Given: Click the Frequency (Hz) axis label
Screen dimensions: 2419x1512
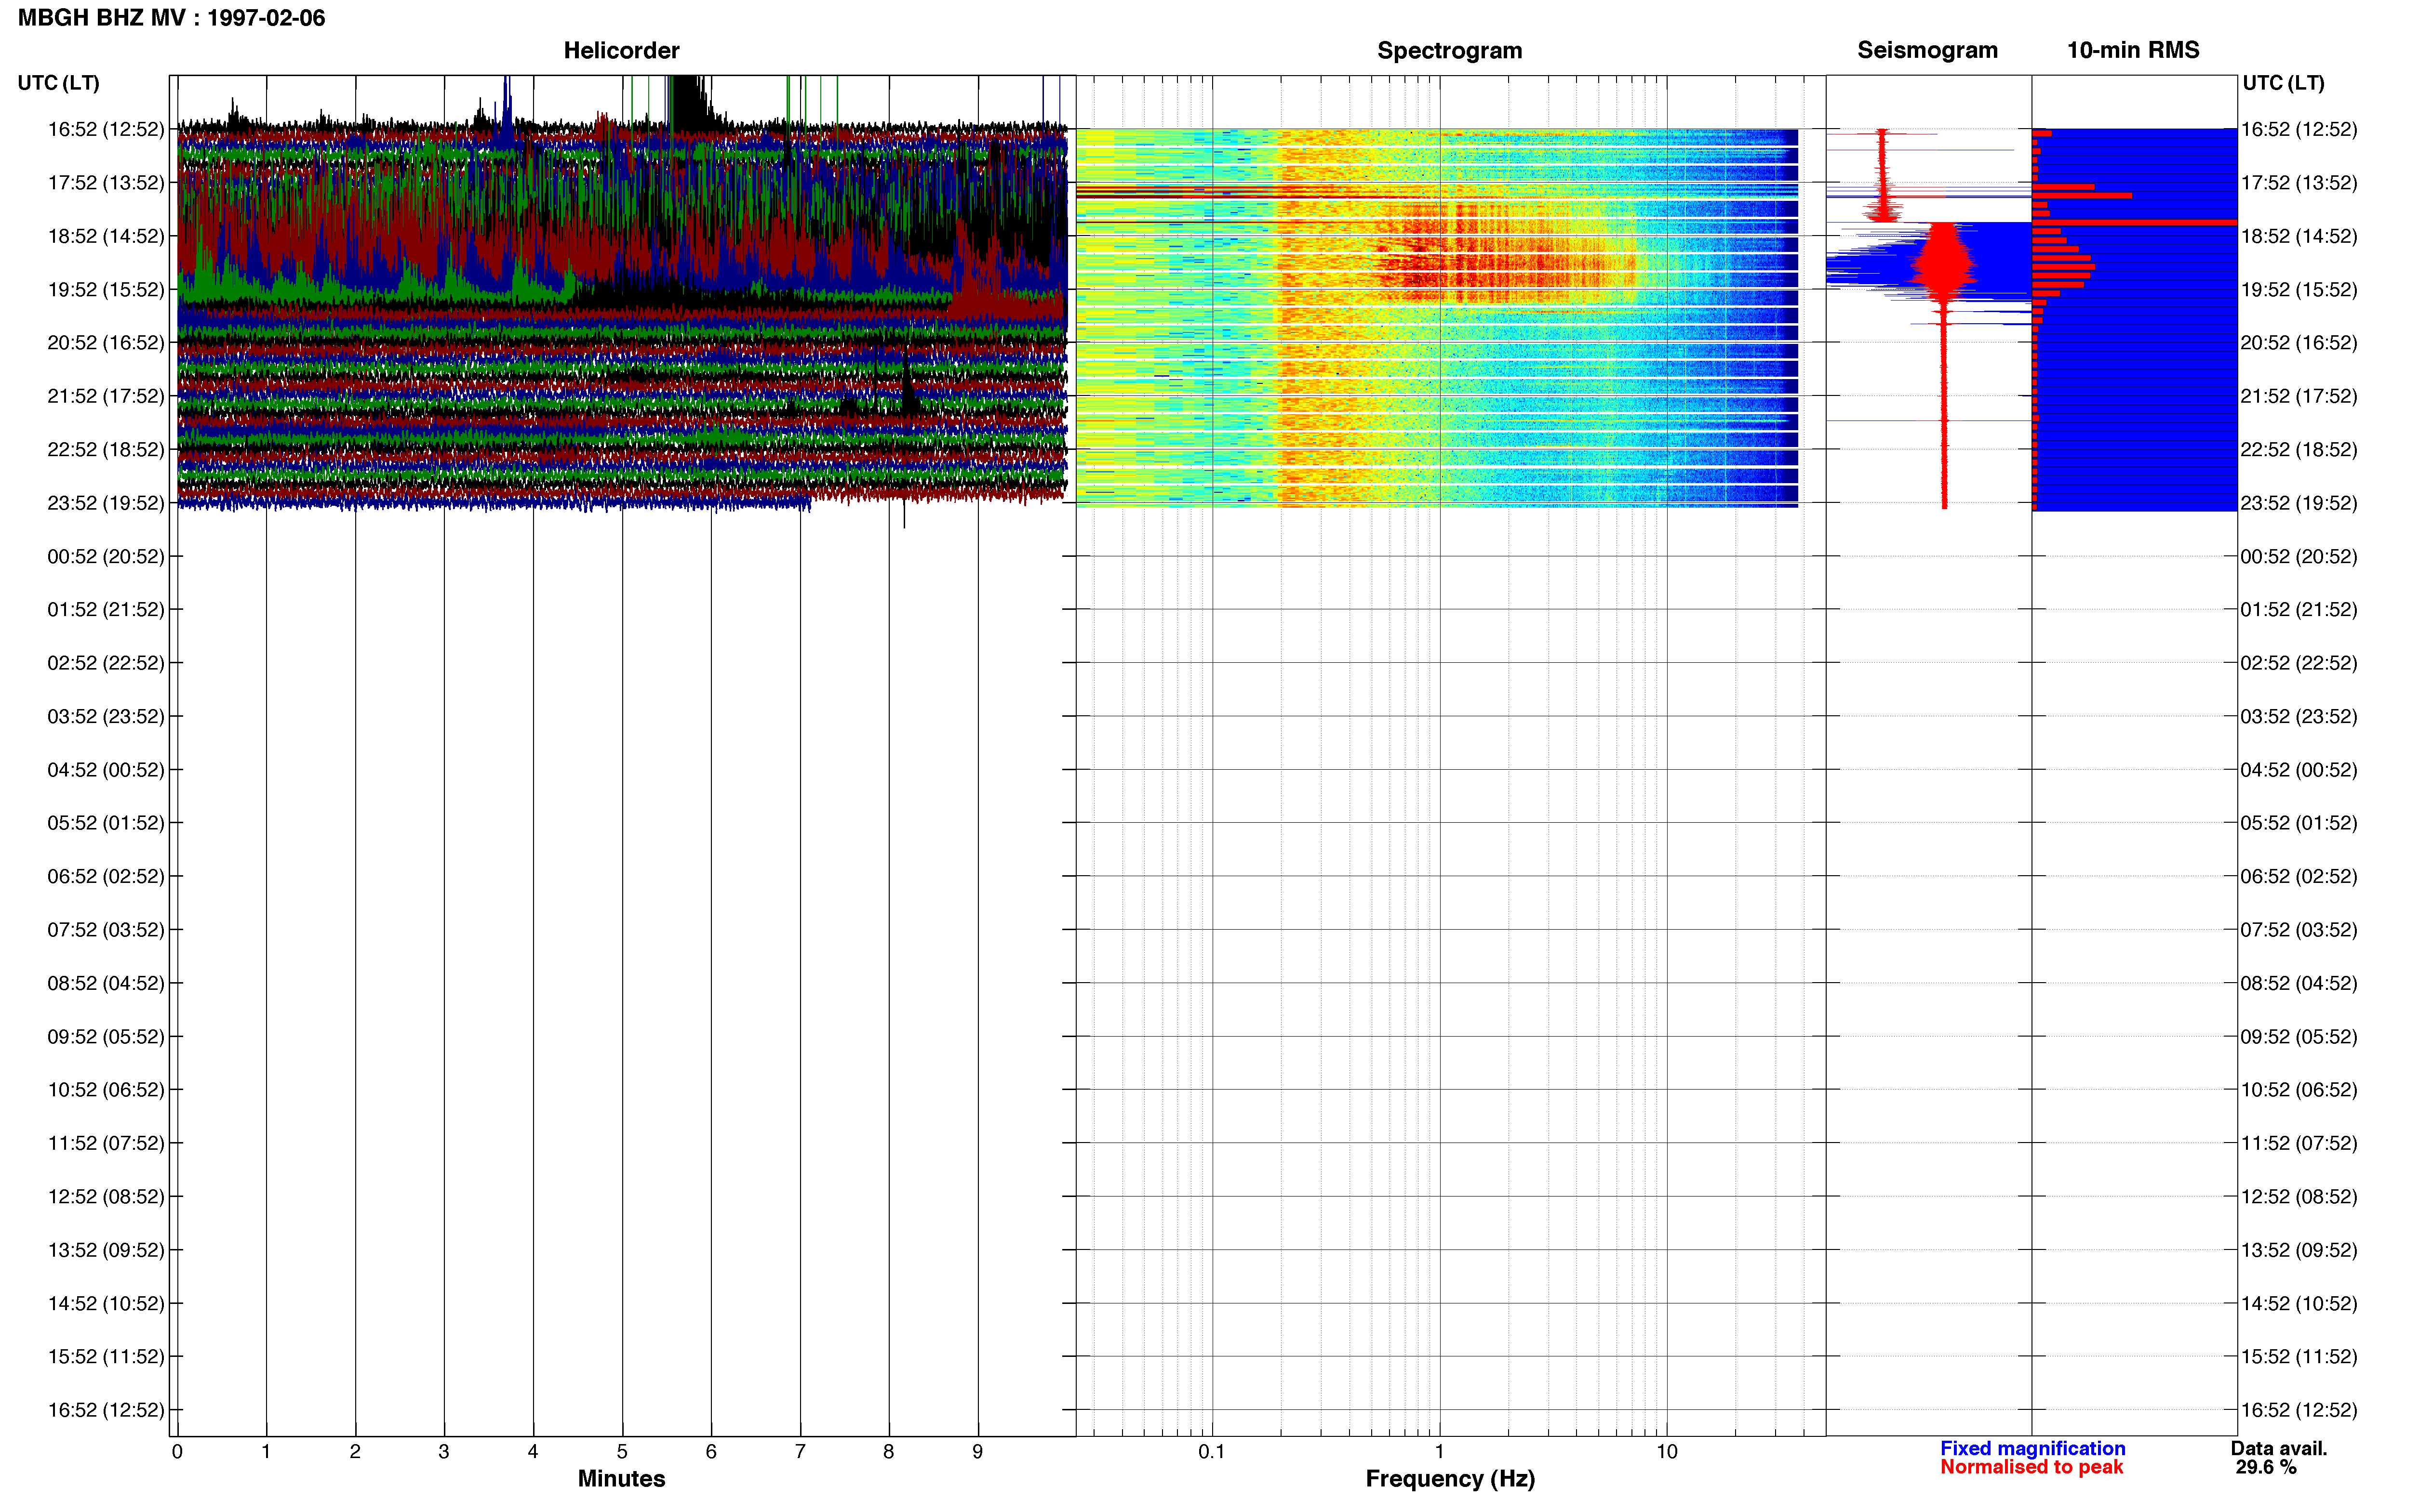Looking at the screenshot, I should click(1450, 1479).
